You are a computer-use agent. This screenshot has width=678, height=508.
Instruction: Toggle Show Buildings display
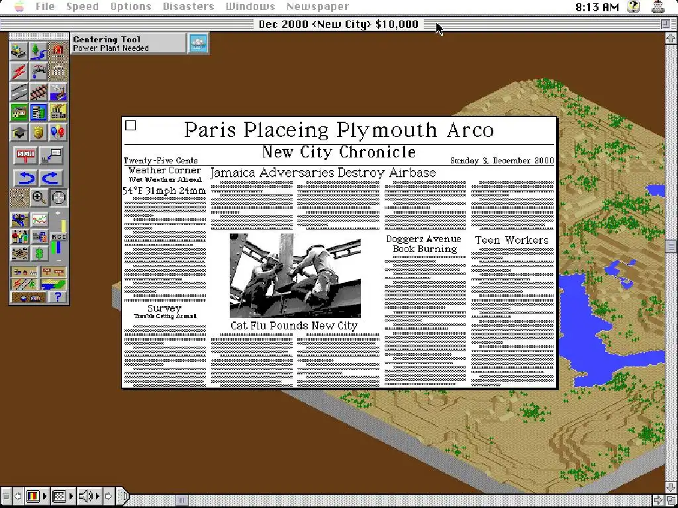[24, 272]
